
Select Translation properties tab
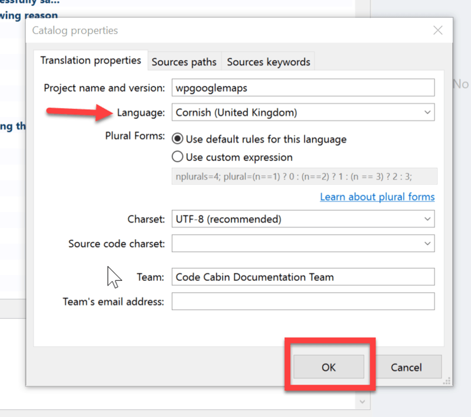[91, 61]
